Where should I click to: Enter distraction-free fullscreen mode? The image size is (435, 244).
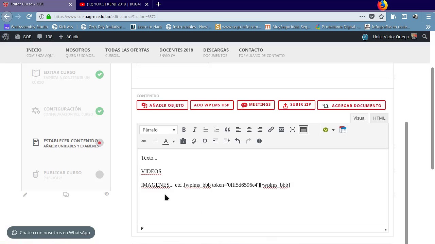(x=293, y=130)
